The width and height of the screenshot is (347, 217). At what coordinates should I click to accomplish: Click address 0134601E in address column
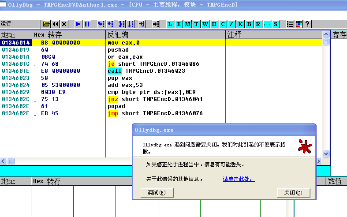16,71
